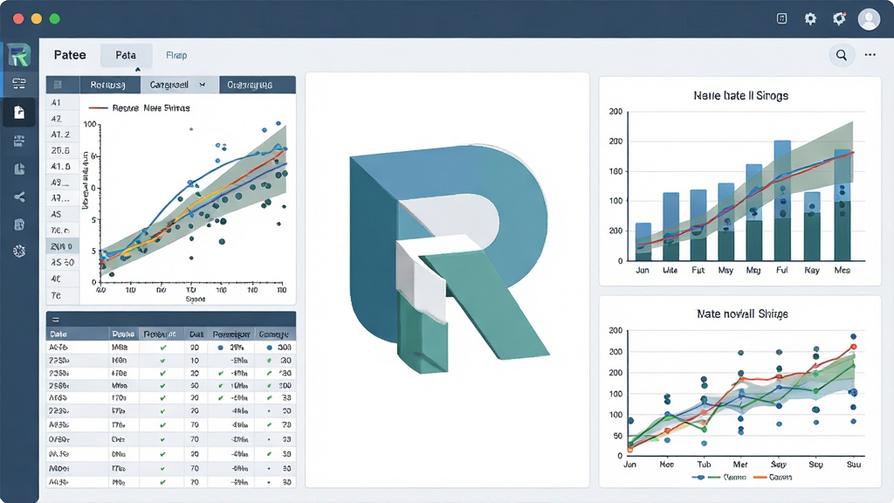
Task: Click the blue dot beside 300 in the first row
Action: 269,348
